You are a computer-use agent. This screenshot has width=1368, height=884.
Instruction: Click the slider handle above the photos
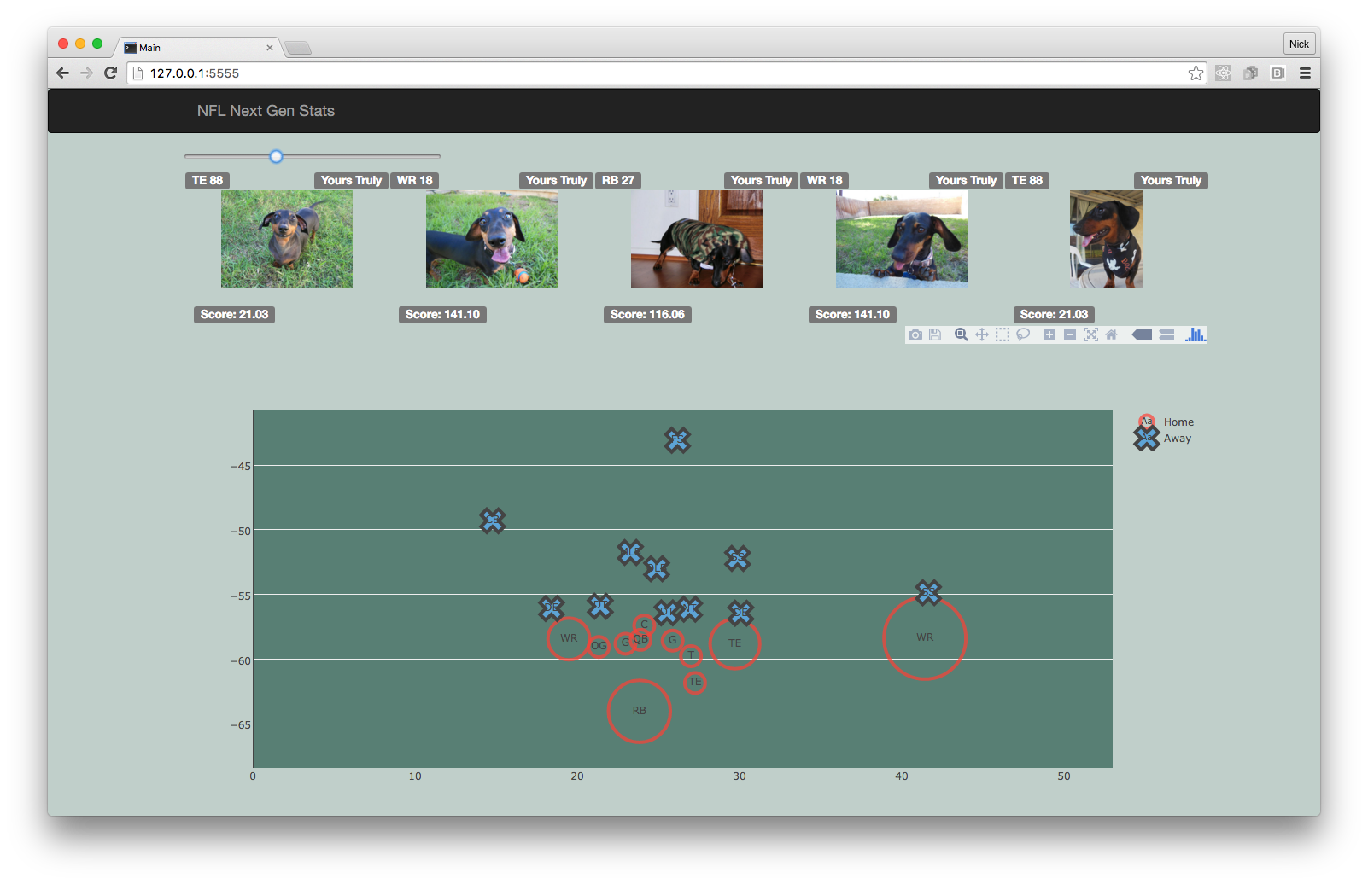tap(276, 156)
